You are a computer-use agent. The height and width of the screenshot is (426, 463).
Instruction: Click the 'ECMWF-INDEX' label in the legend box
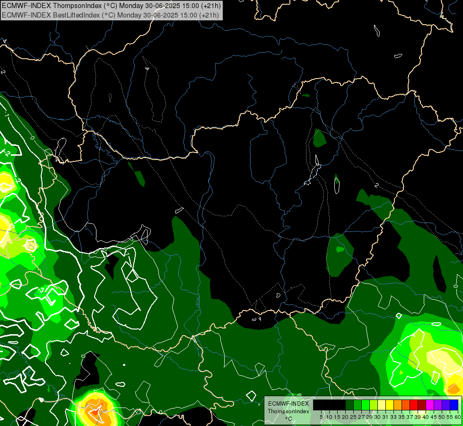[x=288, y=404]
